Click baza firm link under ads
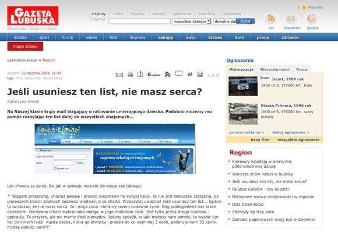This screenshot has height=232, width=338. pos(260,140)
